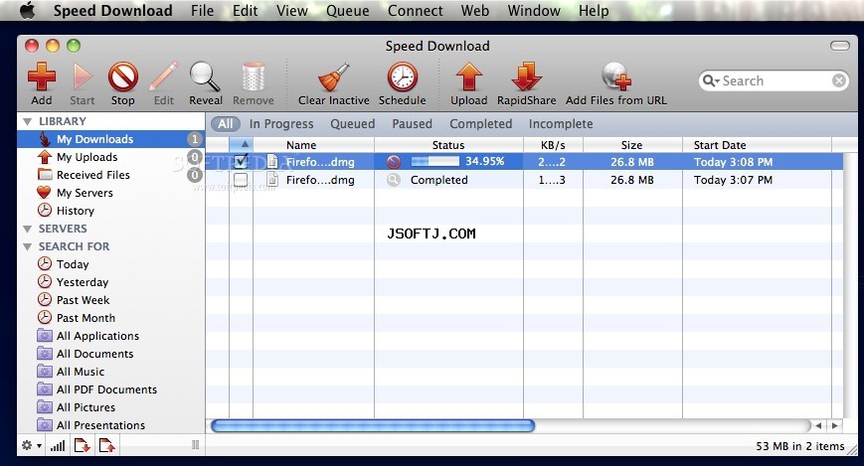
Task: Click the upload page icon in footer
Action: pyautogui.click(x=107, y=445)
